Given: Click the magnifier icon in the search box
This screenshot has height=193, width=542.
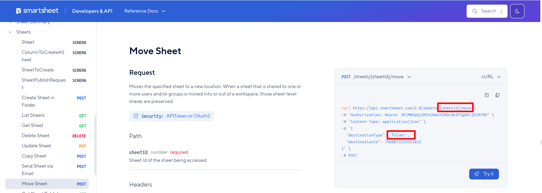Looking at the screenshot, I should [475, 11].
